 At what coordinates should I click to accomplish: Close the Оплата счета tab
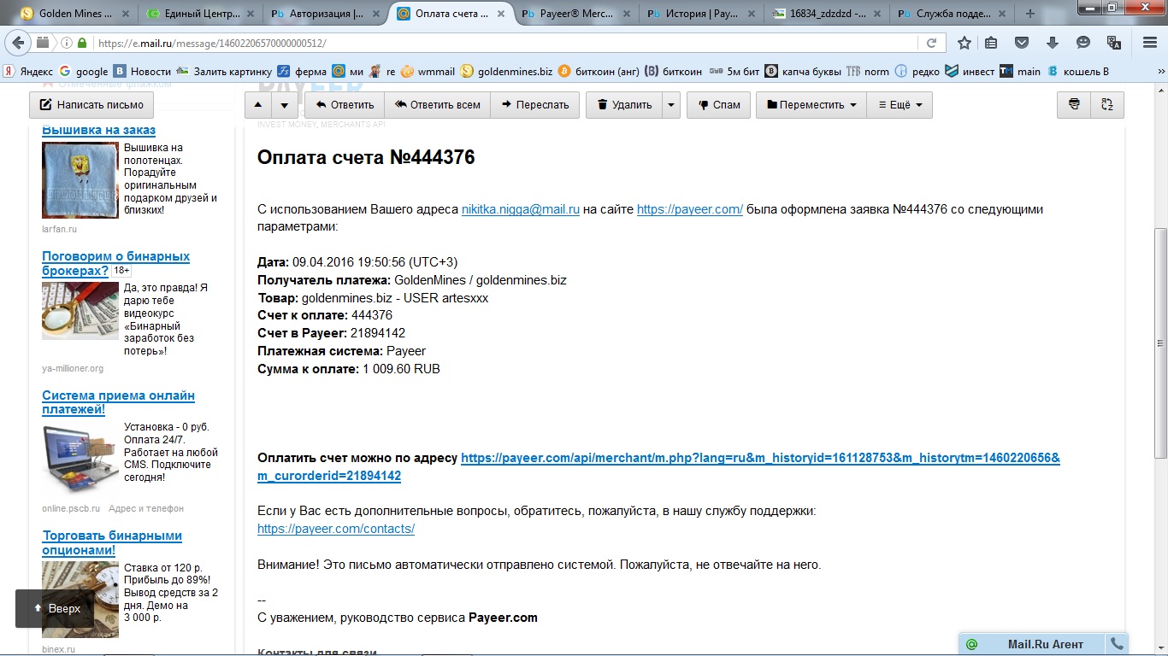click(502, 14)
